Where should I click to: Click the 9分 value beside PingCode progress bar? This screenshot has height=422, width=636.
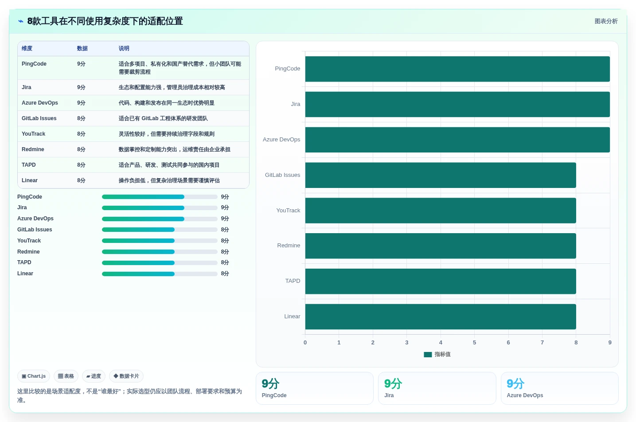[x=225, y=197]
